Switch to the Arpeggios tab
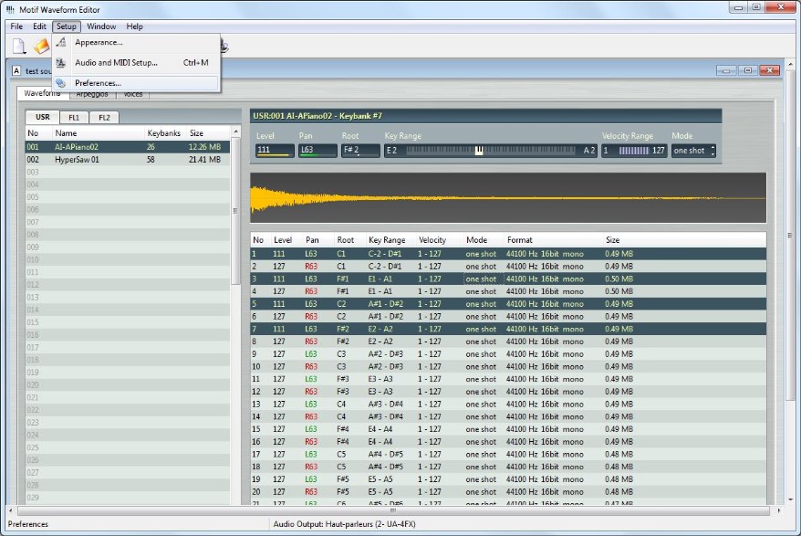Image resolution: width=801 pixels, height=536 pixels. (x=92, y=95)
